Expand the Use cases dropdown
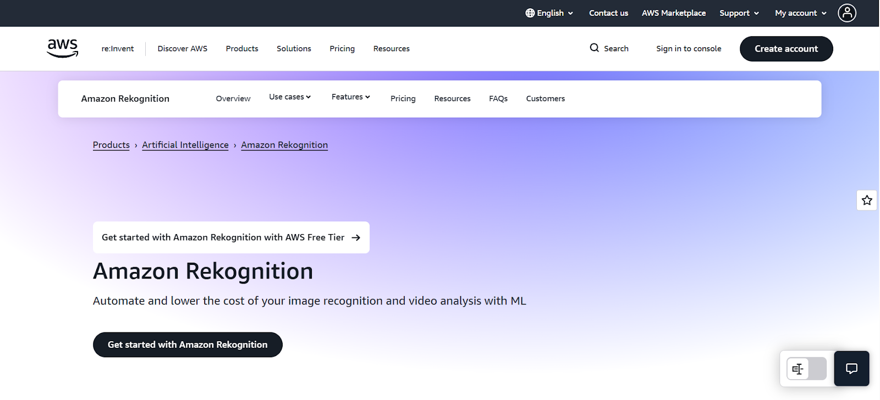The height and width of the screenshot is (400, 880). coord(290,97)
